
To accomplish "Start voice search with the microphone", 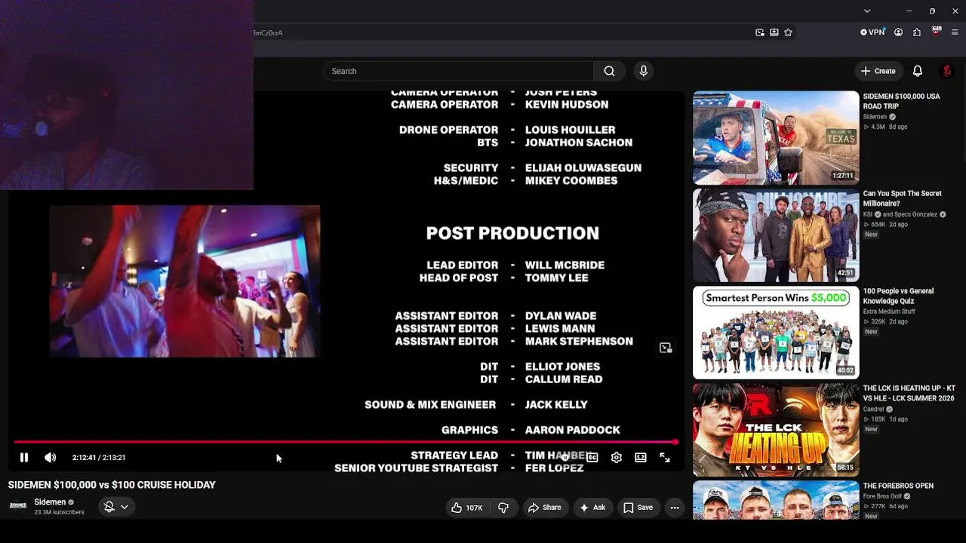I will (x=643, y=71).
